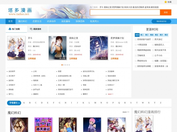Click letter A in alphabet index
The width and height of the screenshot is (177, 132).
(24, 103)
